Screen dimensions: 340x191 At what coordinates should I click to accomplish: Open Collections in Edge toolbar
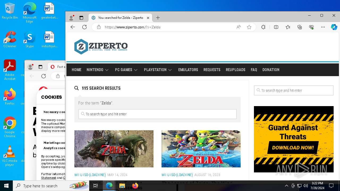[x=300, y=27]
